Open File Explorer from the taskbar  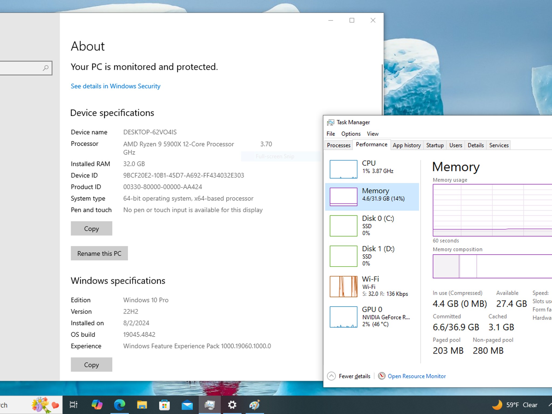pyautogui.click(x=142, y=405)
